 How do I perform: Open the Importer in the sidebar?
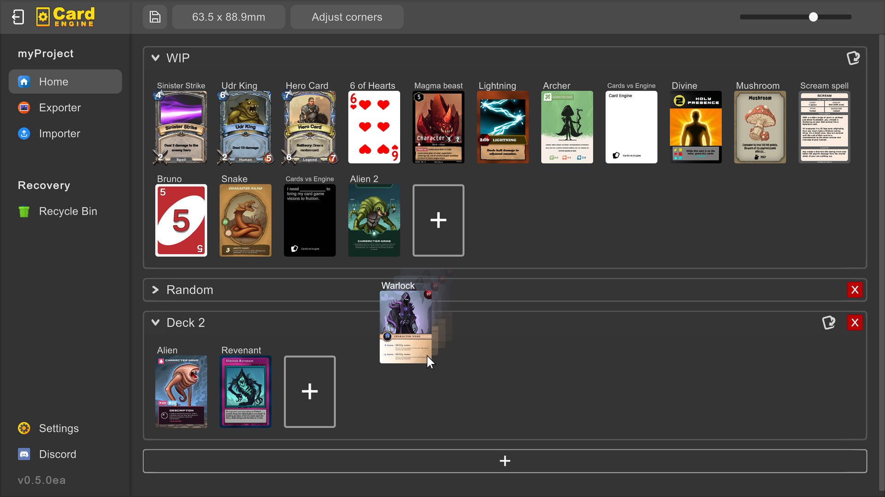tap(59, 134)
